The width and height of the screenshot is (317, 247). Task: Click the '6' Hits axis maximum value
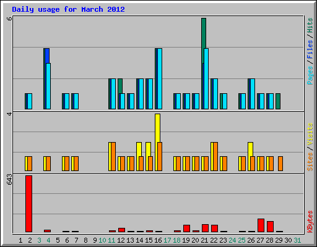9,19
